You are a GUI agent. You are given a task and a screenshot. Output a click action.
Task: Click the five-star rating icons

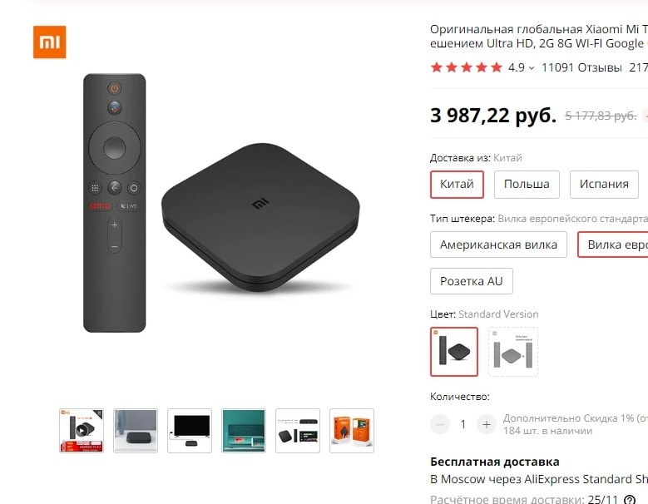coord(466,67)
